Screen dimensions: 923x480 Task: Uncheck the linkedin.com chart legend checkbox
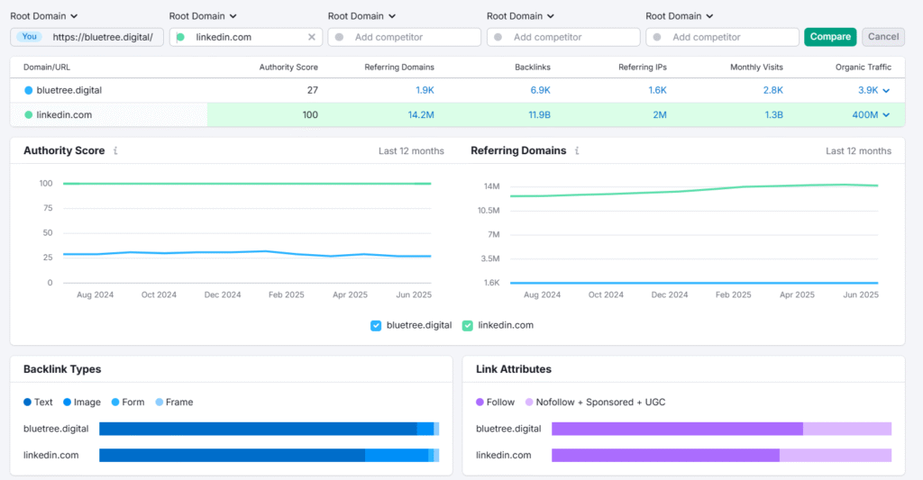(468, 326)
